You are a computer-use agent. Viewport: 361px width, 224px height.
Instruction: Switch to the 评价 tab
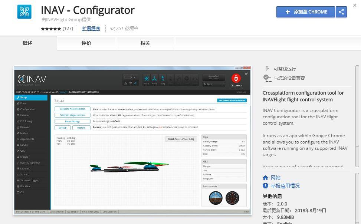coord(86,43)
